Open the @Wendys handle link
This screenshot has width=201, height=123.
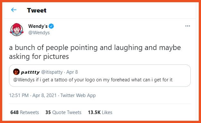click(39, 33)
